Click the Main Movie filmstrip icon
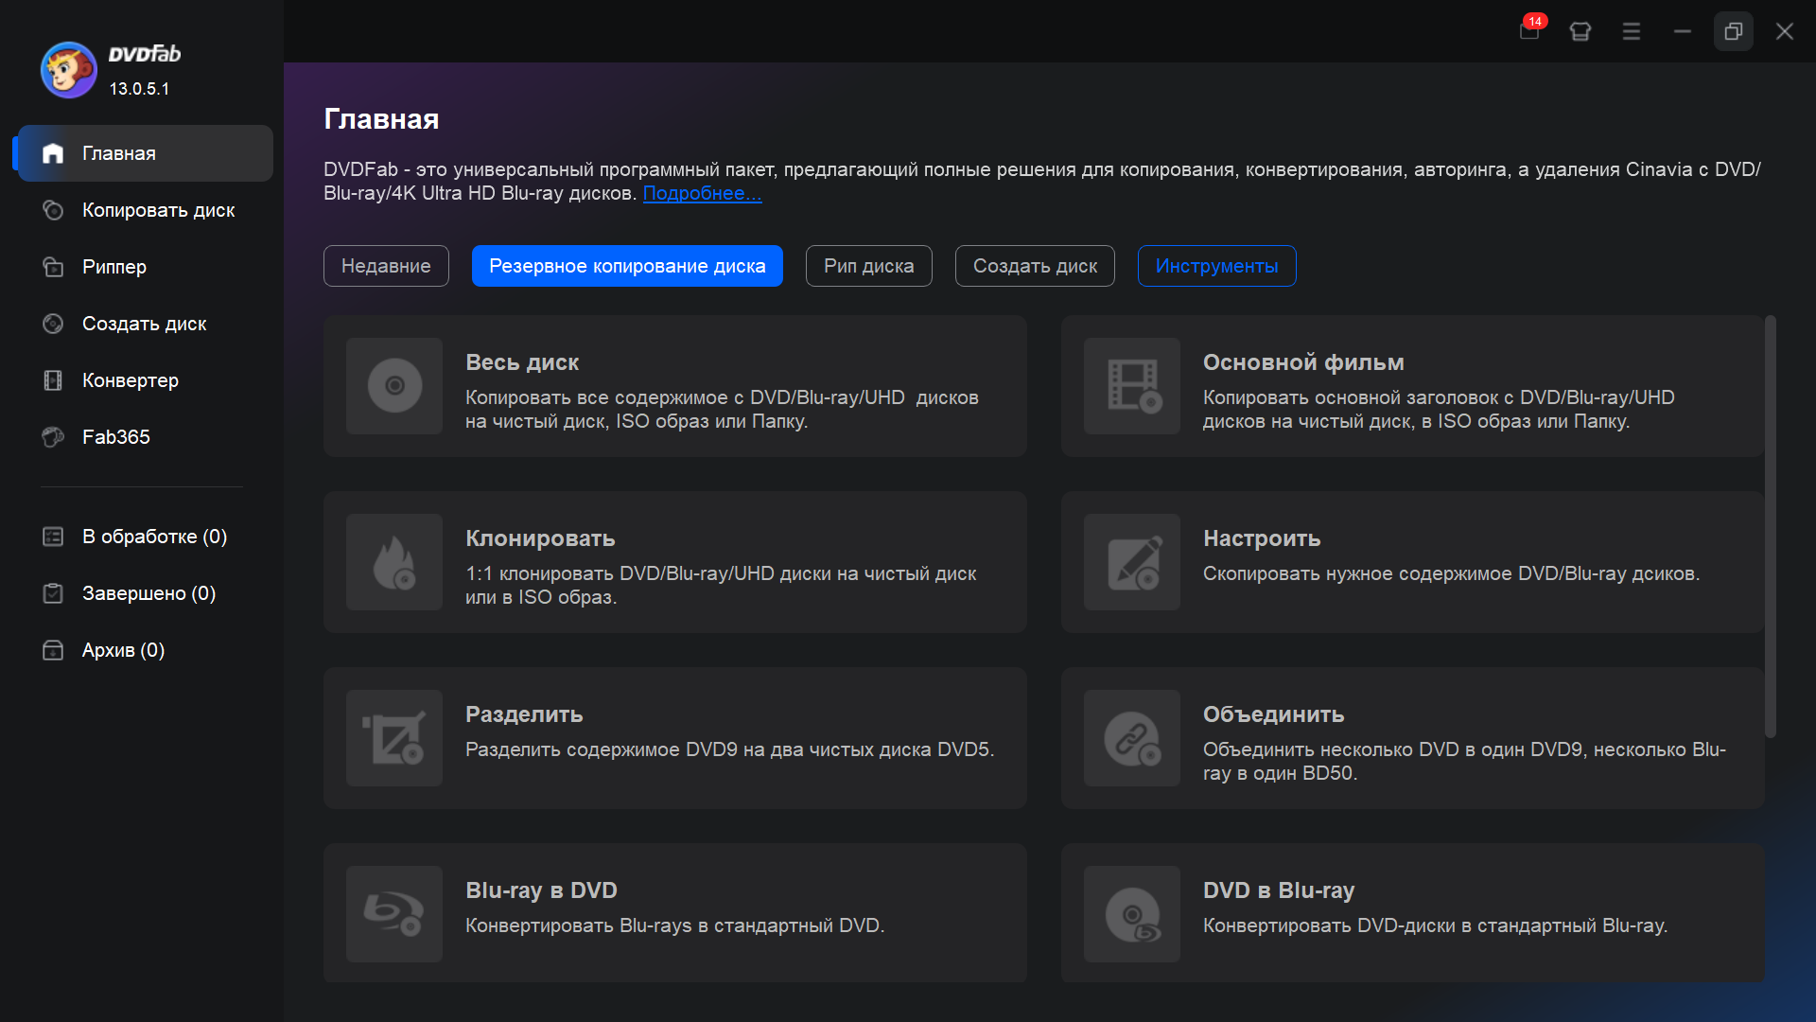The image size is (1816, 1022). (1132, 386)
